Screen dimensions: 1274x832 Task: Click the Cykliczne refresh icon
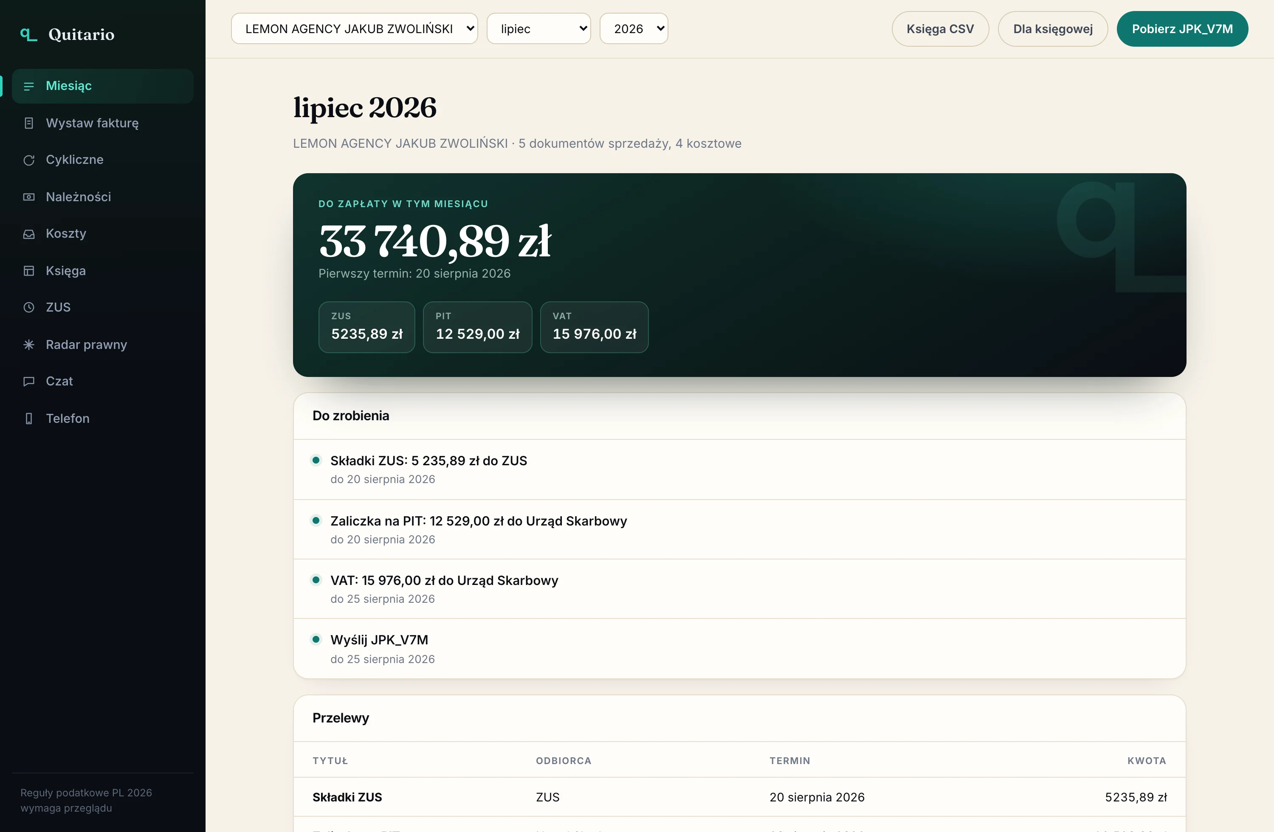[x=29, y=160]
